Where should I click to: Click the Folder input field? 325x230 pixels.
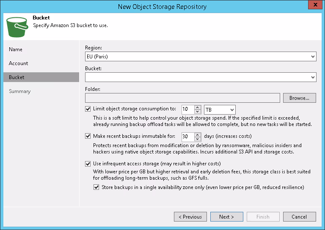(x=182, y=98)
